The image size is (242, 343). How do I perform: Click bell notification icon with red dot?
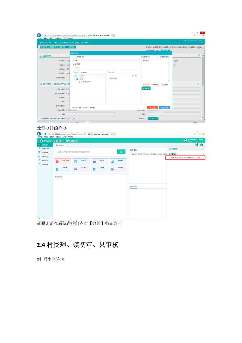197,145
